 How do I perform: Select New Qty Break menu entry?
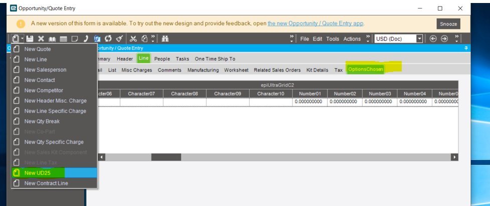(54, 121)
